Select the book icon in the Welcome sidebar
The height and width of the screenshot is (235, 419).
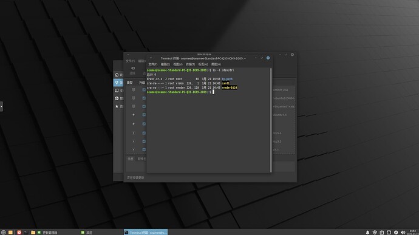pos(117,90)
